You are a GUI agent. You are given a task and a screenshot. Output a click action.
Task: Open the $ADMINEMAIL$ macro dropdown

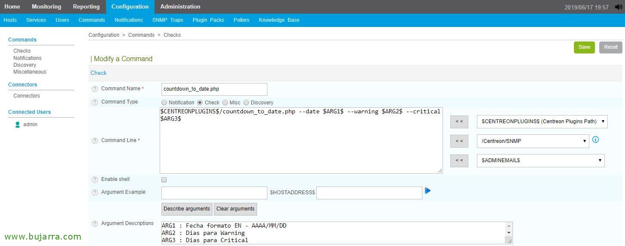pyautogui.click(x=540, y=160)
